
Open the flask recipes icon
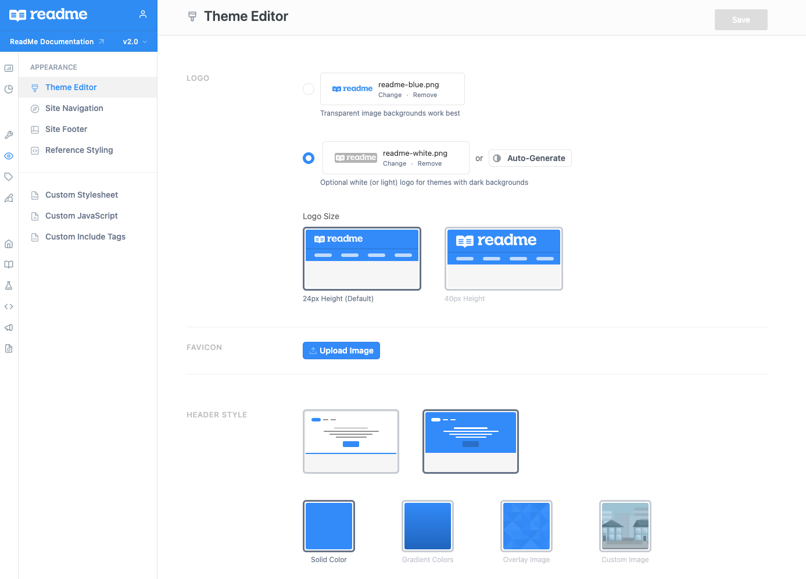click(9, 285)
